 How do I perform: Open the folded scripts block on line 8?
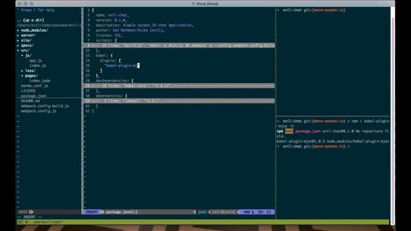179,46
